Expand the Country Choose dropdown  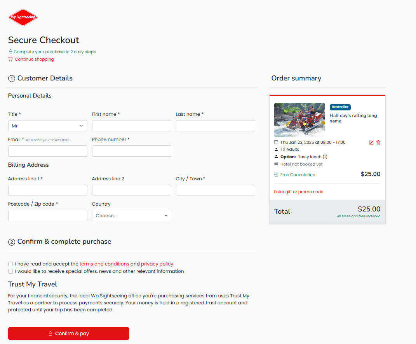point(132,215)
